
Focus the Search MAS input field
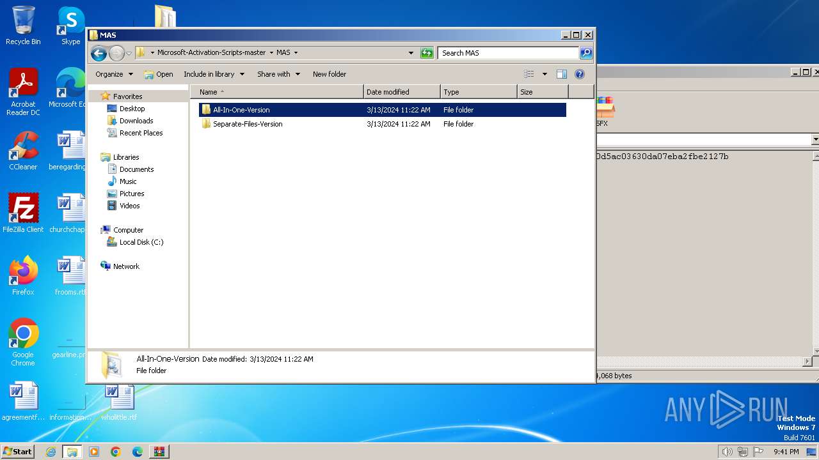(x=509, y=53)
